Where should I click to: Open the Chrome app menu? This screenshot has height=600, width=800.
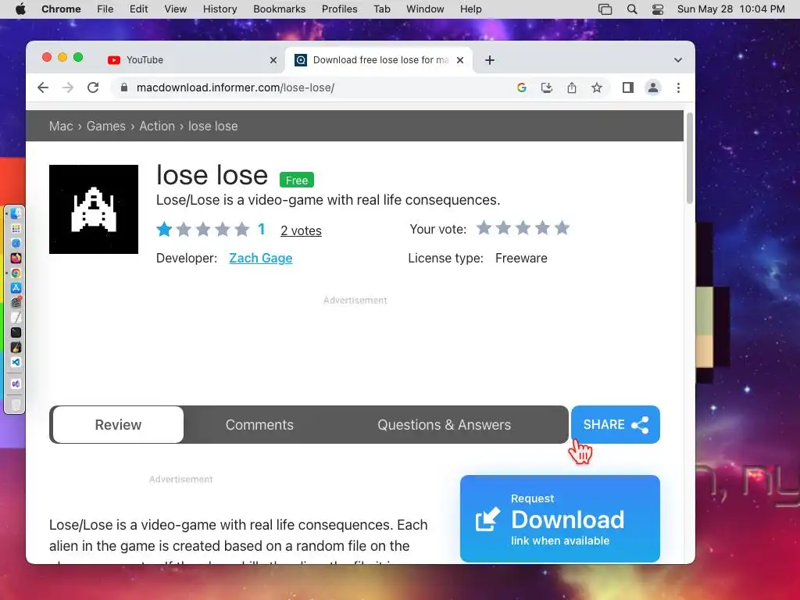[x=61, y=9]
